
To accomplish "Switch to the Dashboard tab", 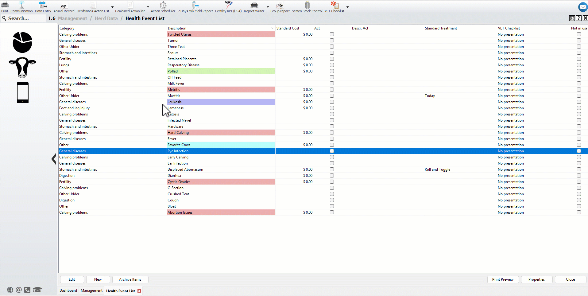I will coord(68,290).
